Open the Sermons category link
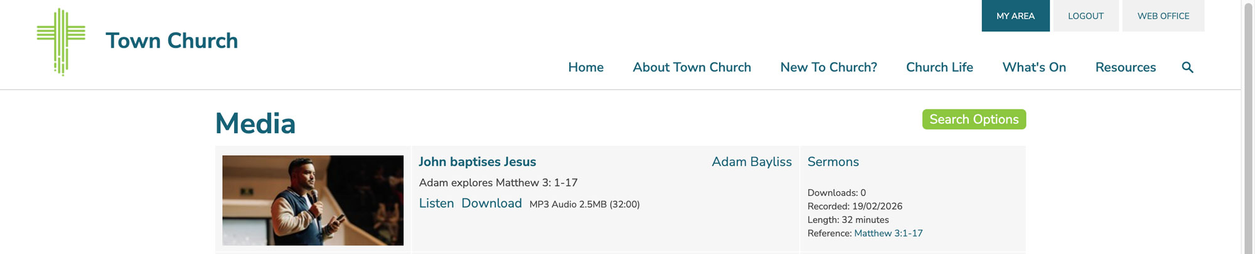 (833, 161)
